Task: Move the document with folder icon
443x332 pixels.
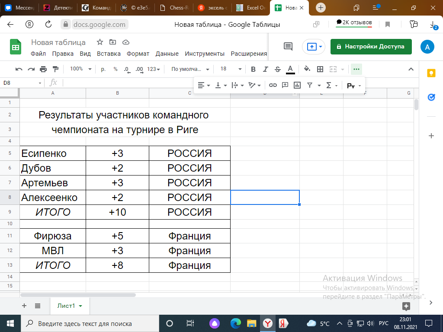Action: [x=113, y=42]
